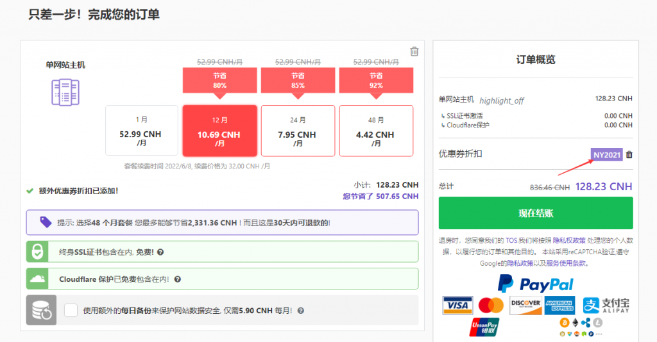Choose the 24 month plan at 7.95 CNH

[298, 131]
